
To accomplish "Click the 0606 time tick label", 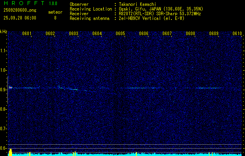I will pos(144,34).
